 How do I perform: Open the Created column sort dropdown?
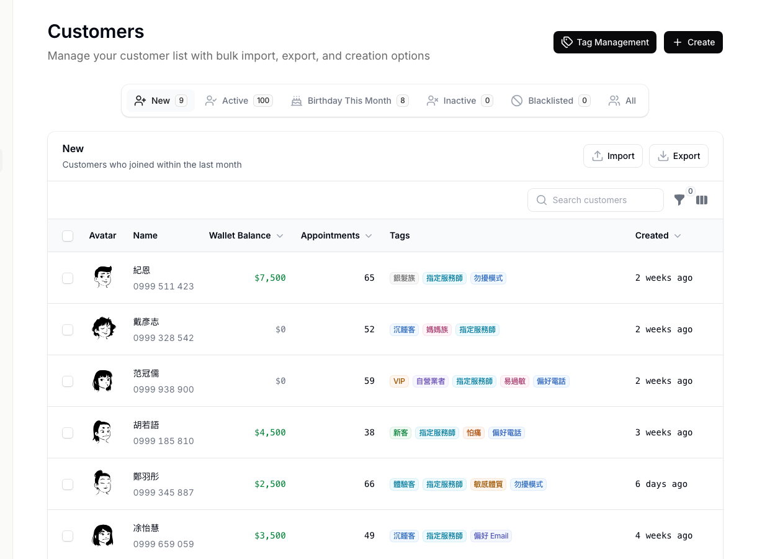pyautogui.click(x=678, y=235)
